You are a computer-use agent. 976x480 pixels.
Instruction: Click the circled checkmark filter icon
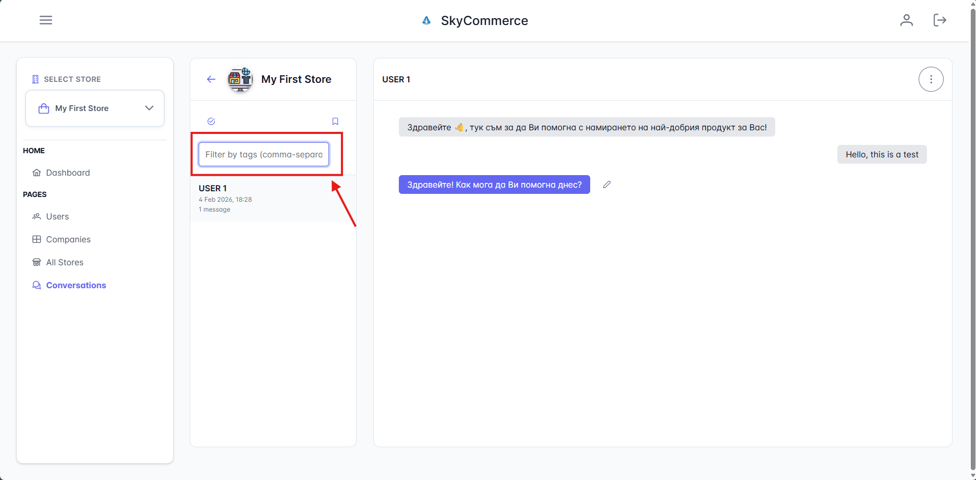point(211,121)
